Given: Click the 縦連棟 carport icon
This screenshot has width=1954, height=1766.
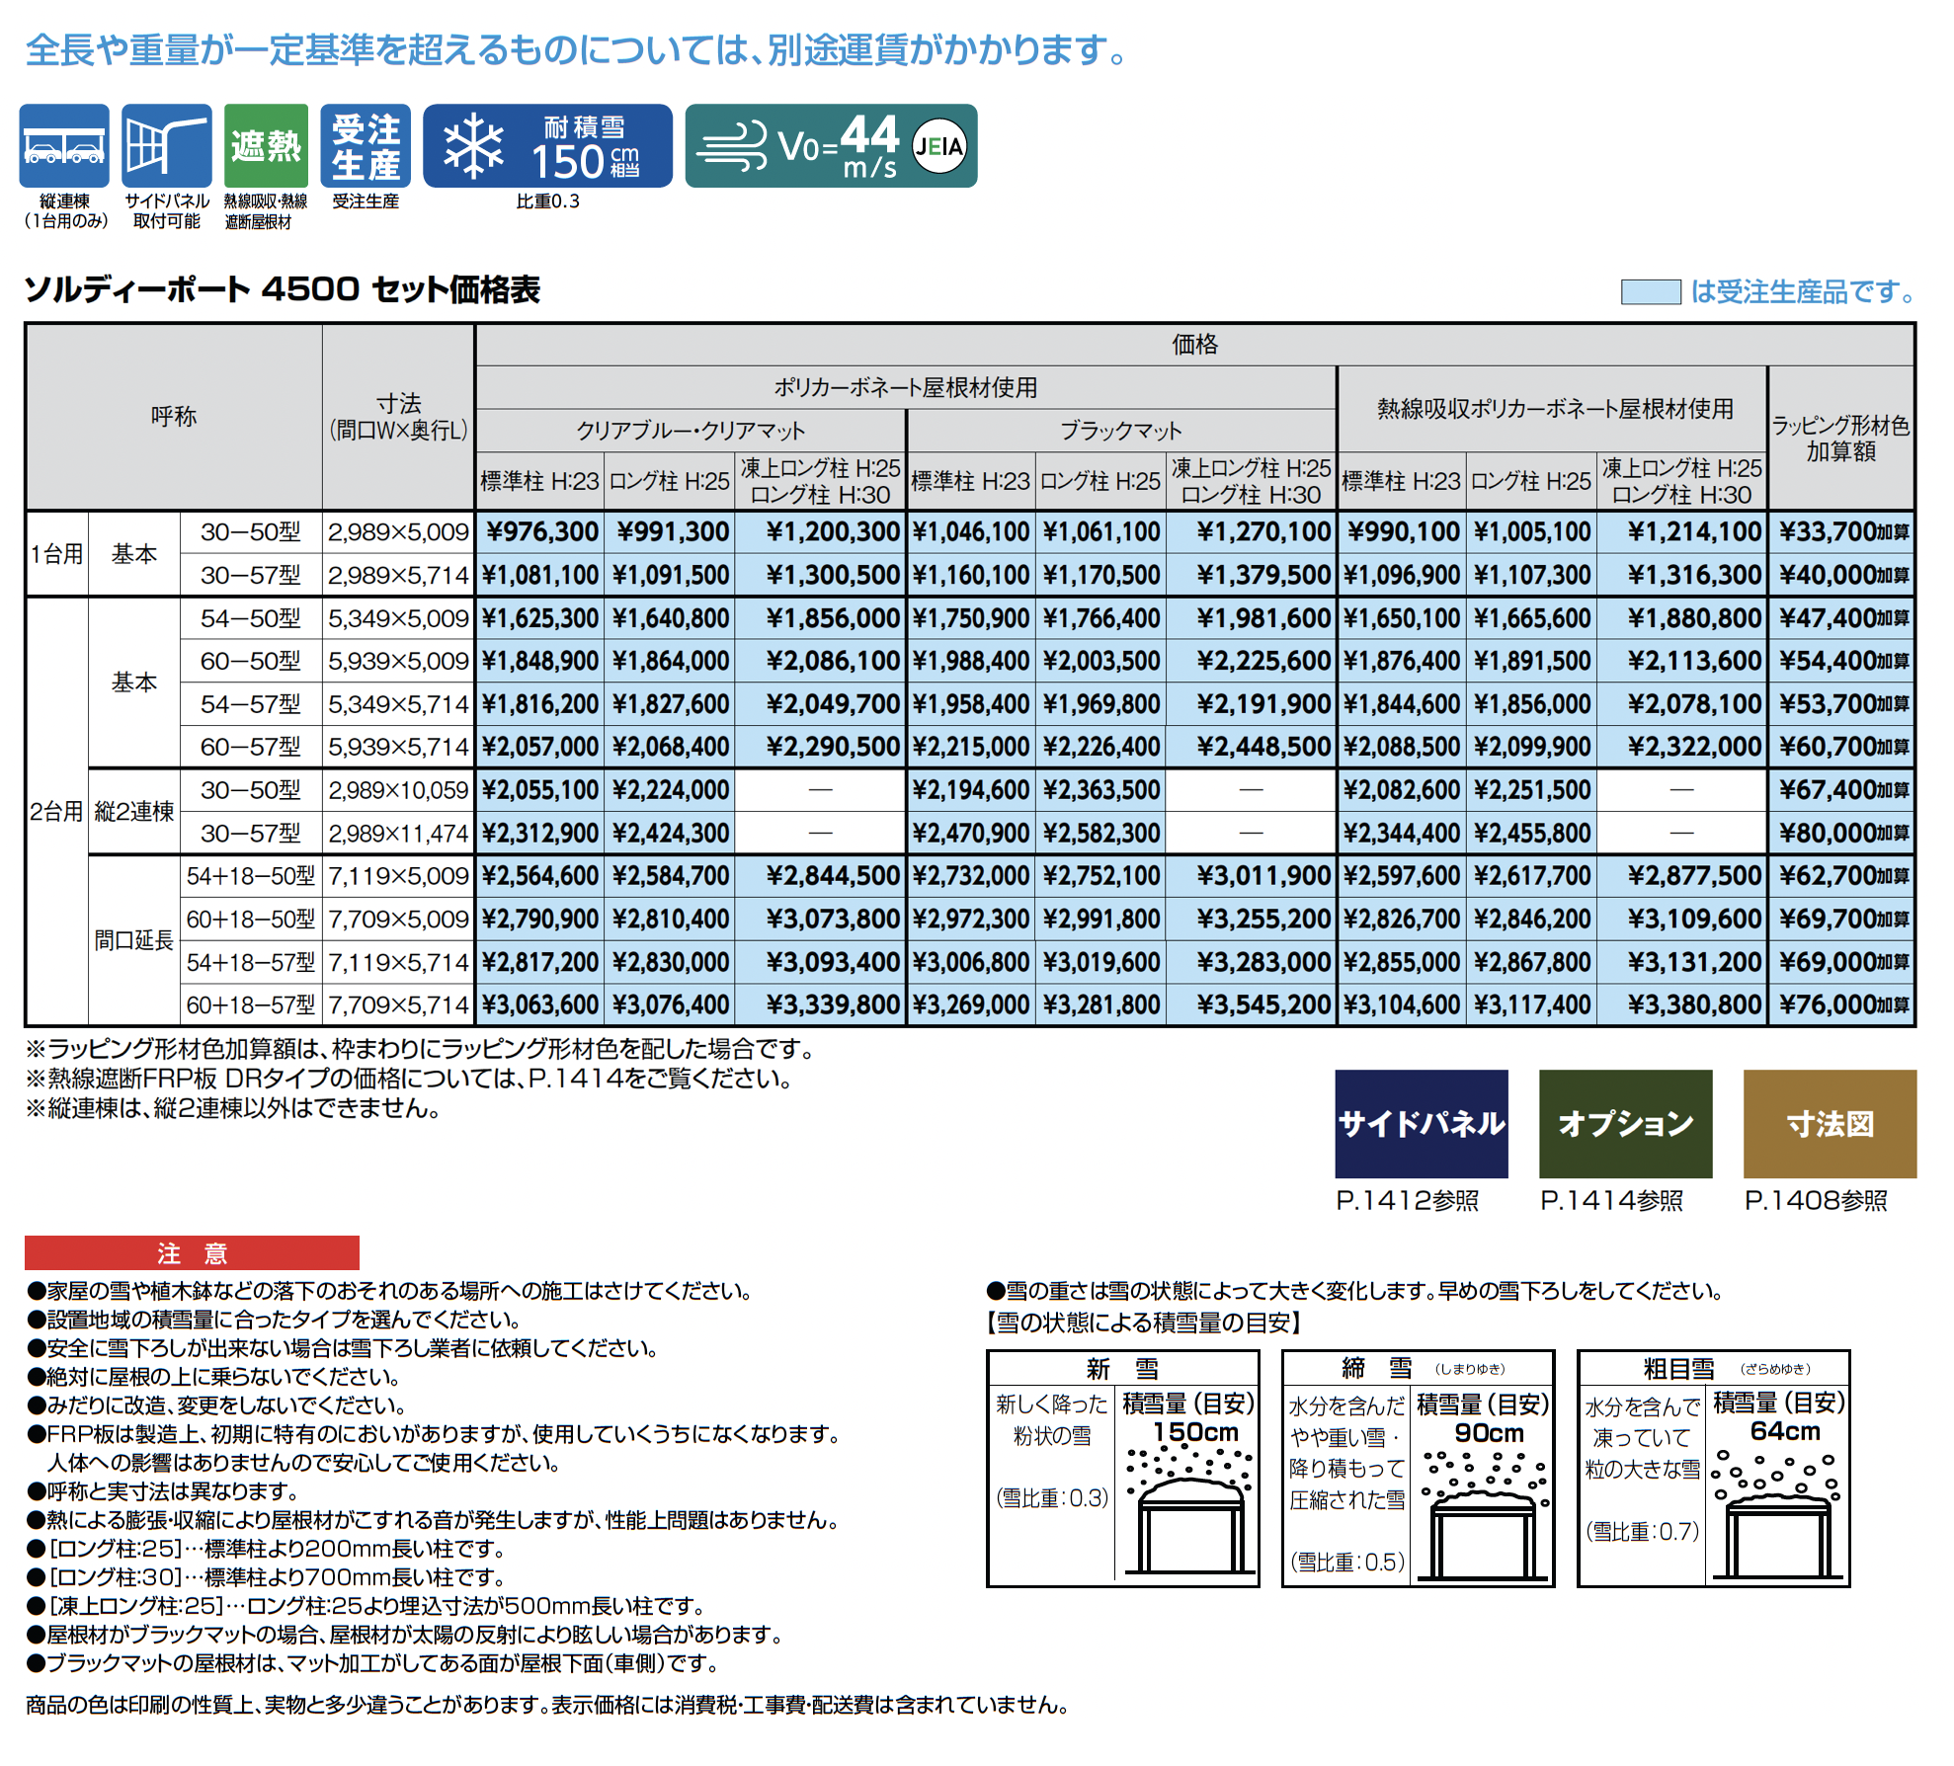Looking at the screenshot, I should click(x=64, y=146).
